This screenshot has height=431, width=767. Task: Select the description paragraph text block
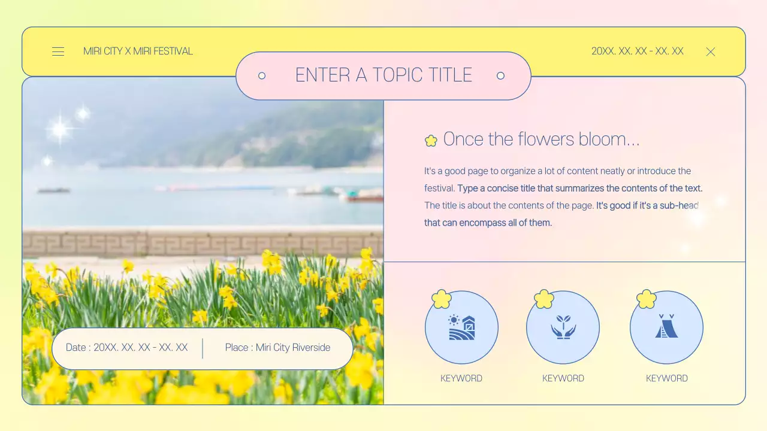[562, 196]
